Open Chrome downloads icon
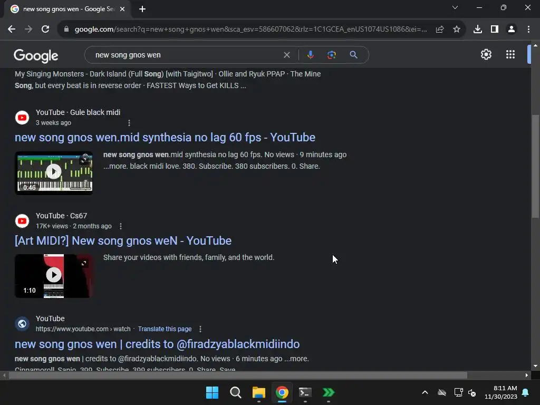Viewport: 540px width, 405px height. 478,30
